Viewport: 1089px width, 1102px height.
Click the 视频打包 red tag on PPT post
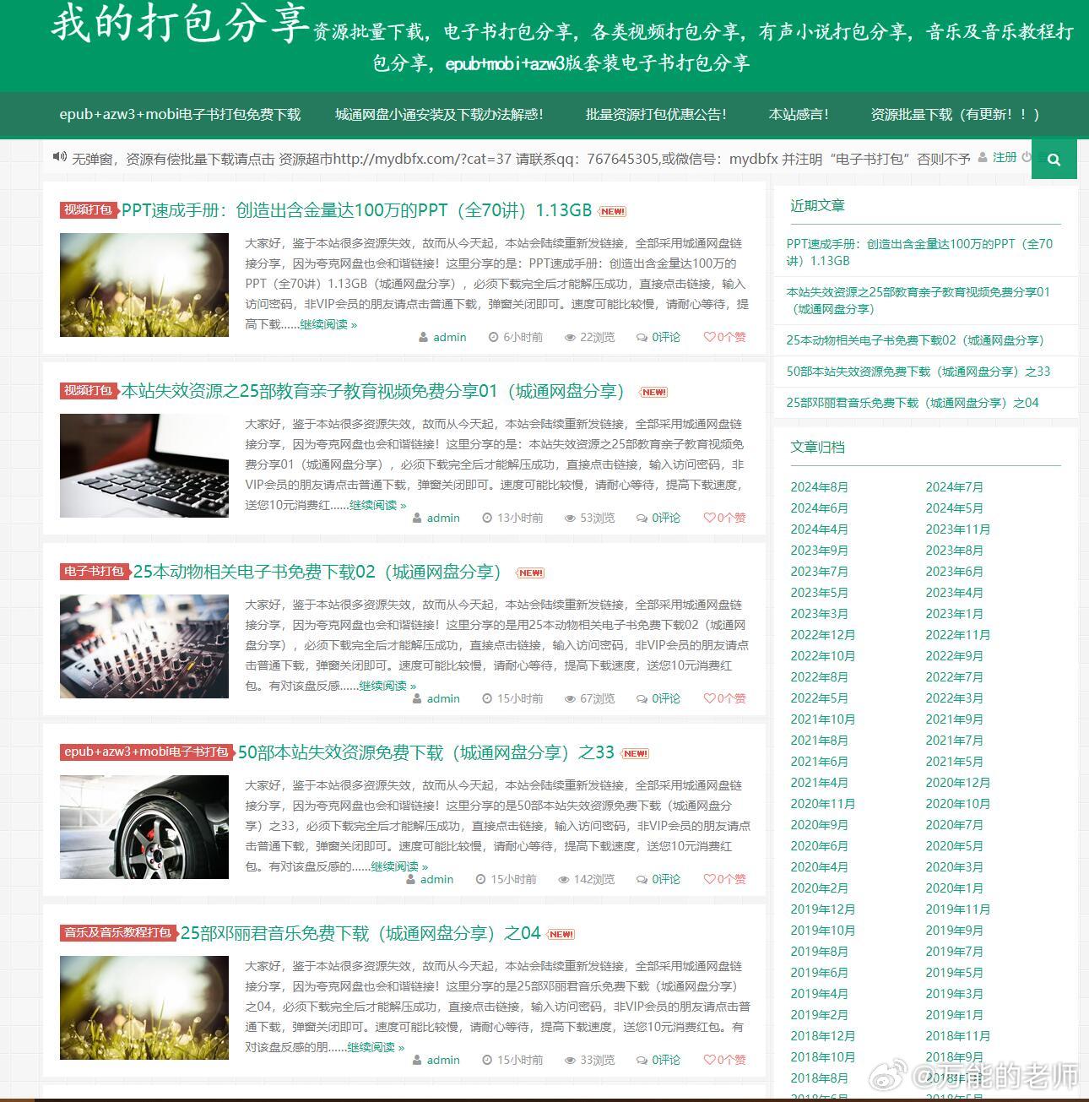point(89,210)
